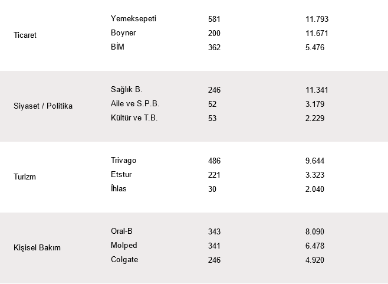Select Sağlık B. in the table
Viewport: 388px width, 284px height.
point(126,90)
